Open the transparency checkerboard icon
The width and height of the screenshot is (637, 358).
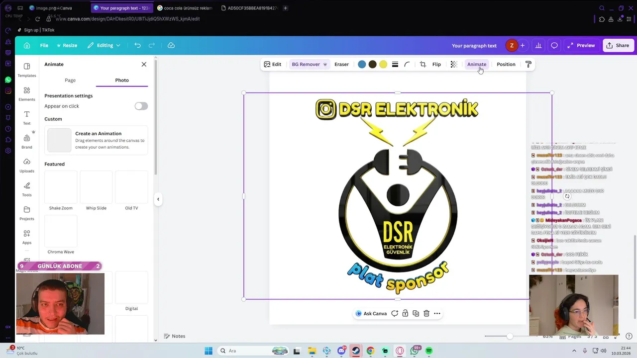[x=454, y=64]
